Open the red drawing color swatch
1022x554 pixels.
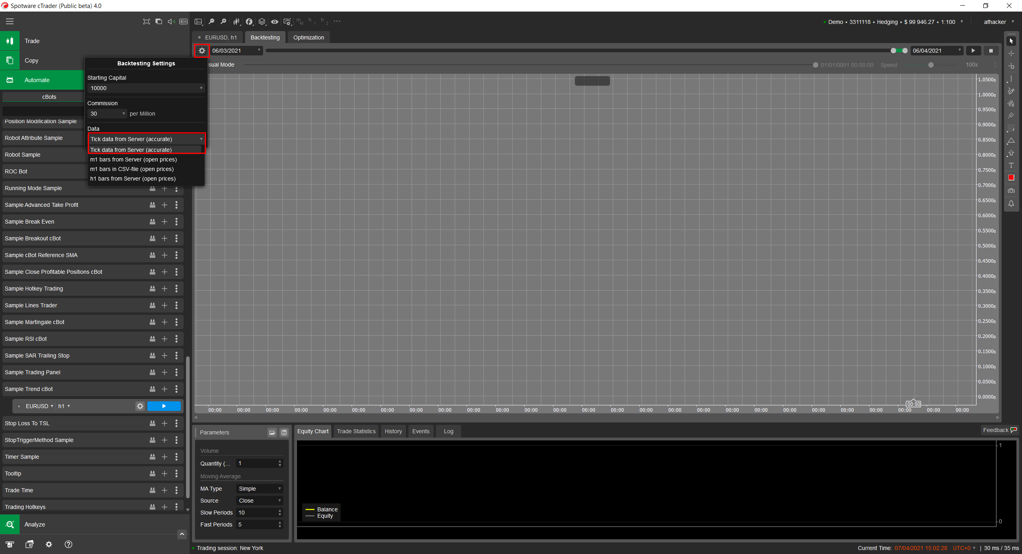[x=1011, y=178]
